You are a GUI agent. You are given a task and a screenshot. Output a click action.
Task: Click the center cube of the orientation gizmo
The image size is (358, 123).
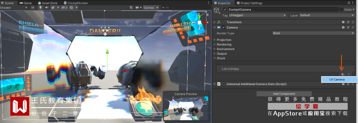(199, 22)
